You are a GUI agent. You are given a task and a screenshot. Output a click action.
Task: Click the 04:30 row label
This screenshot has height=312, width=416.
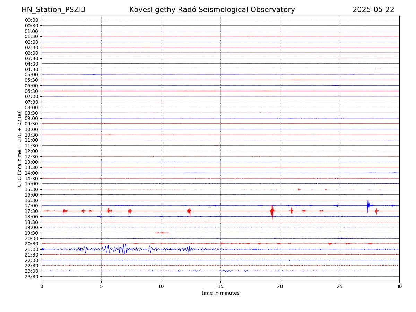pyautogui.click(x=32, y=69)
